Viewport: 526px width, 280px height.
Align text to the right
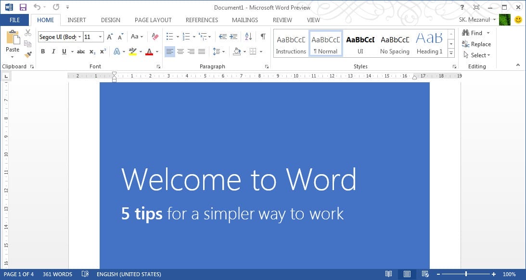pyautogui.click(x=191, y=51)
